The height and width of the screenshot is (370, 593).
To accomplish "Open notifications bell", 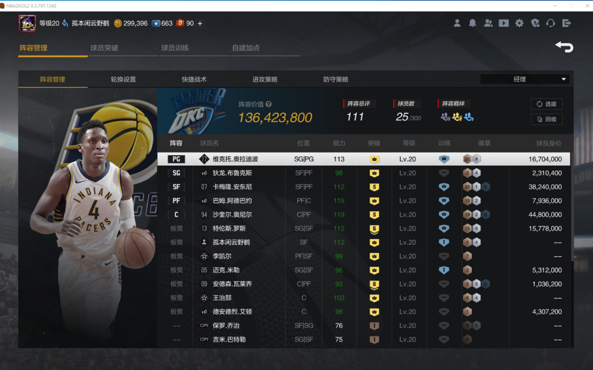I will pos(473,23).
